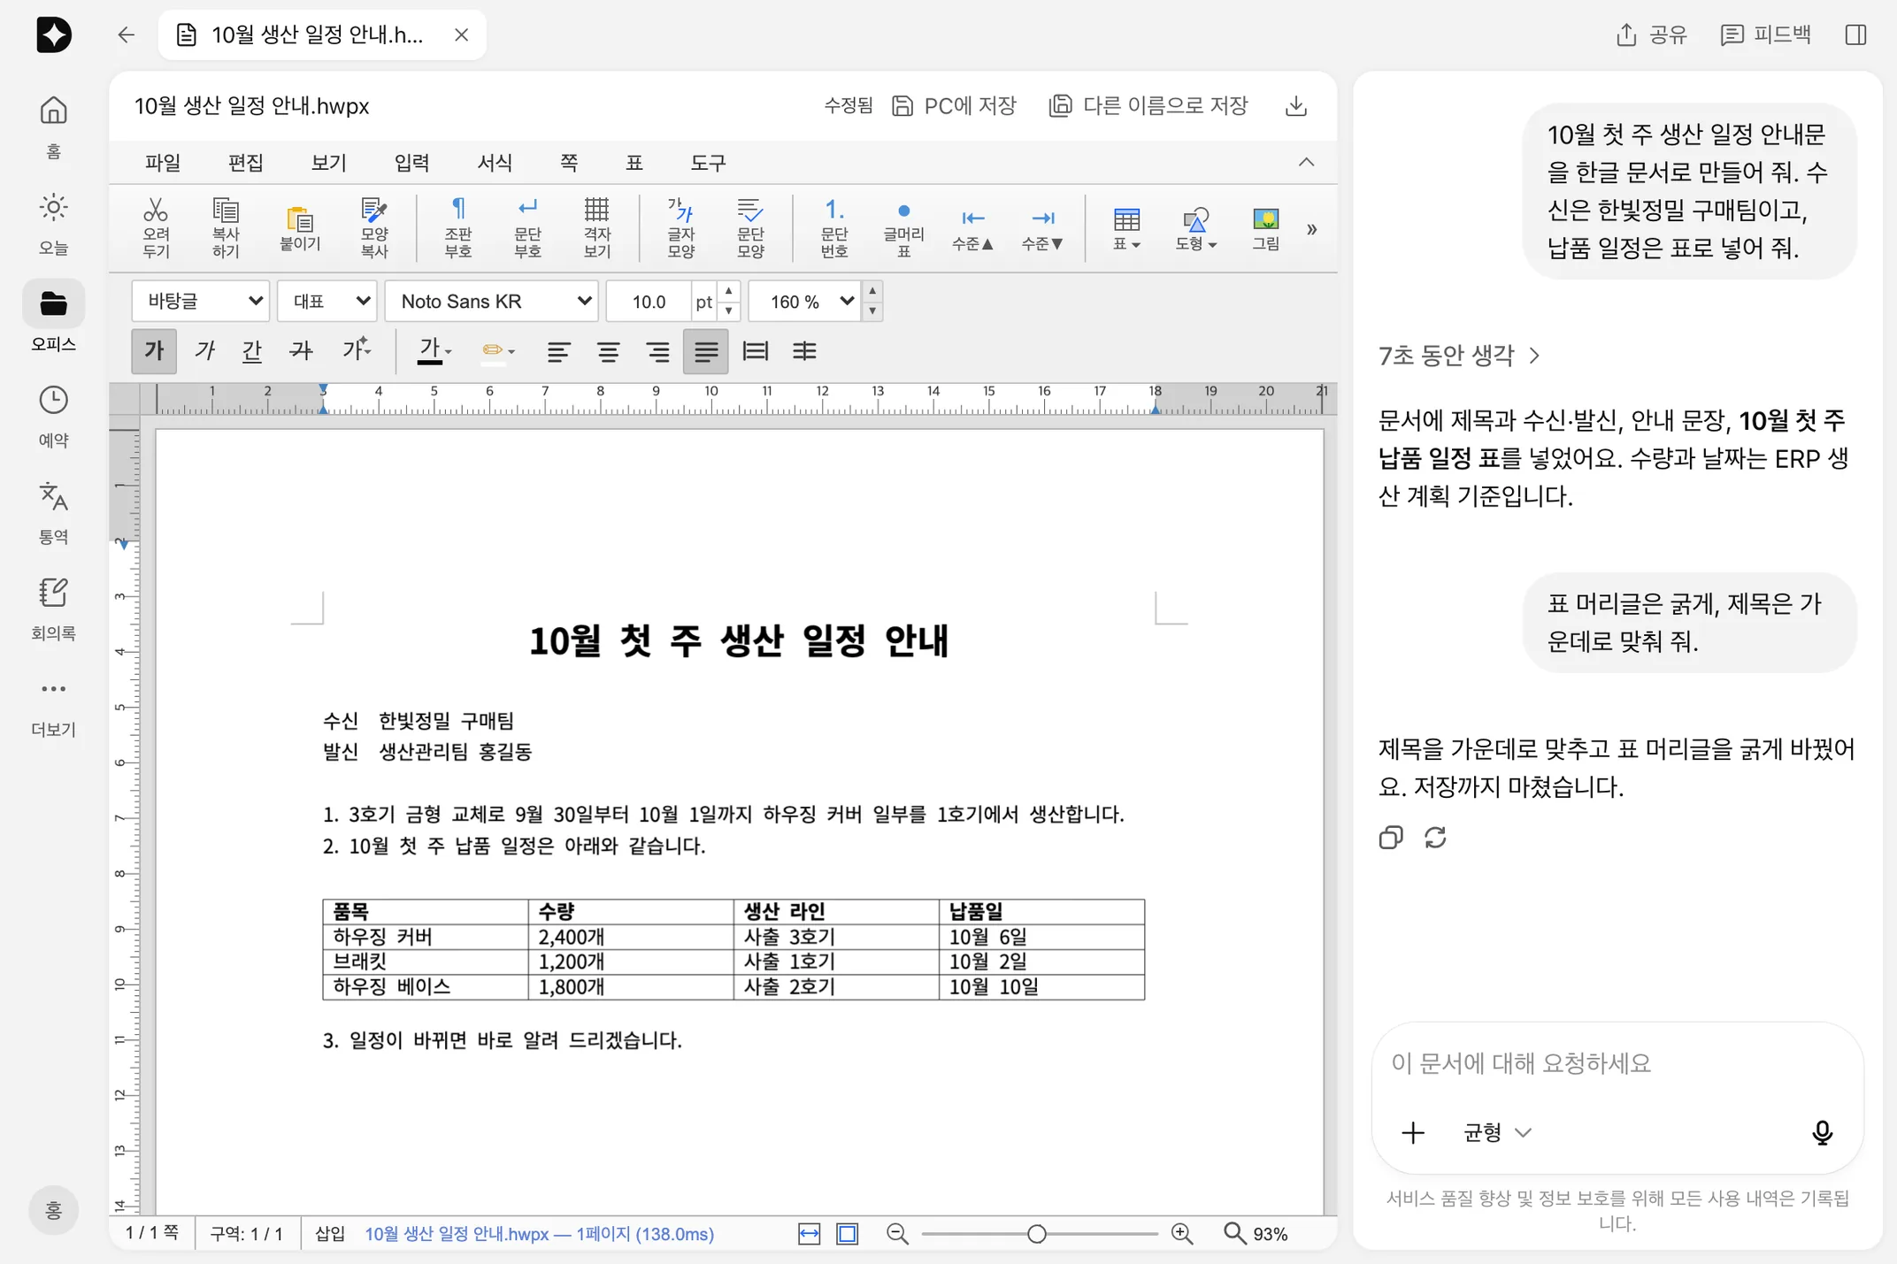Toggle editing marks (조판 부호)

[458, 227]
